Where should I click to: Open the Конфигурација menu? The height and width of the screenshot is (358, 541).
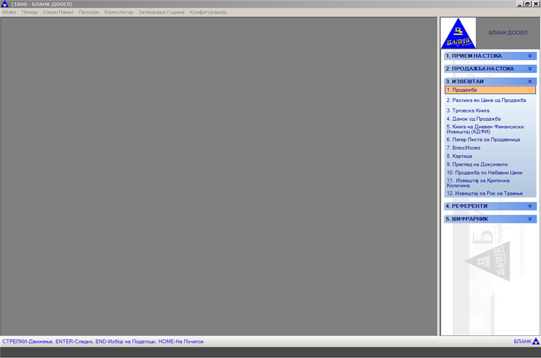point(208,12)
